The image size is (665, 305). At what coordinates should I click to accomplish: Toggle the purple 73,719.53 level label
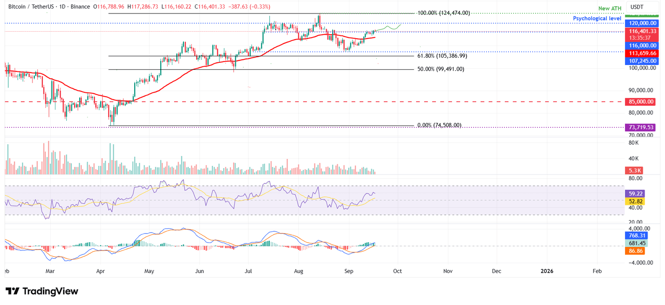(x=642, y=127)
